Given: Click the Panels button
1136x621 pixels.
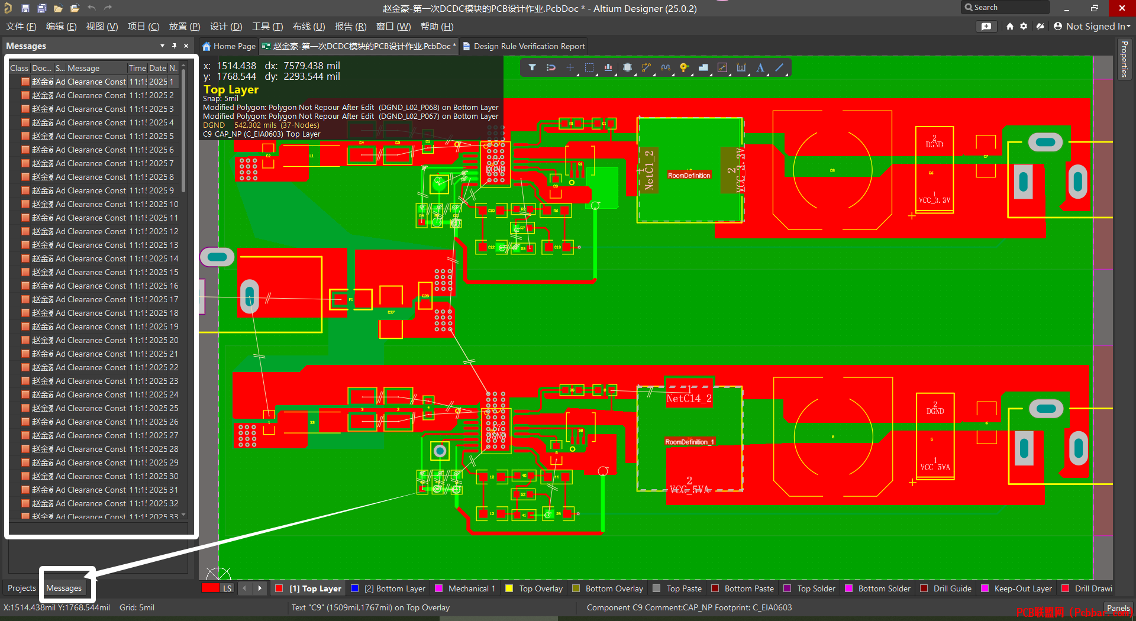Looking at the screenshot, I should (x=1118, y=608).
